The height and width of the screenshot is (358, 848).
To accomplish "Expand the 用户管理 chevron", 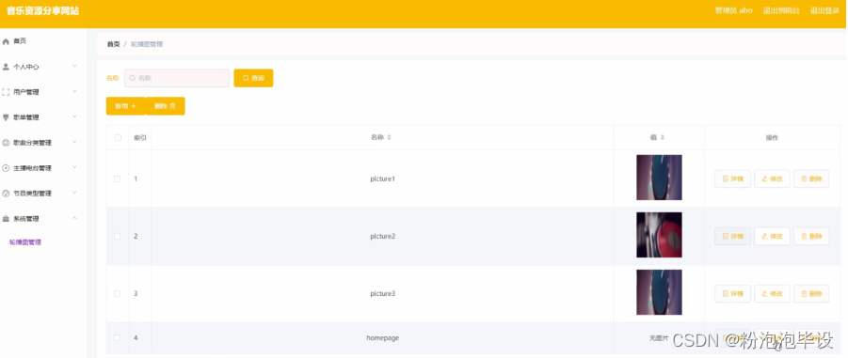I will pos(74,92).
